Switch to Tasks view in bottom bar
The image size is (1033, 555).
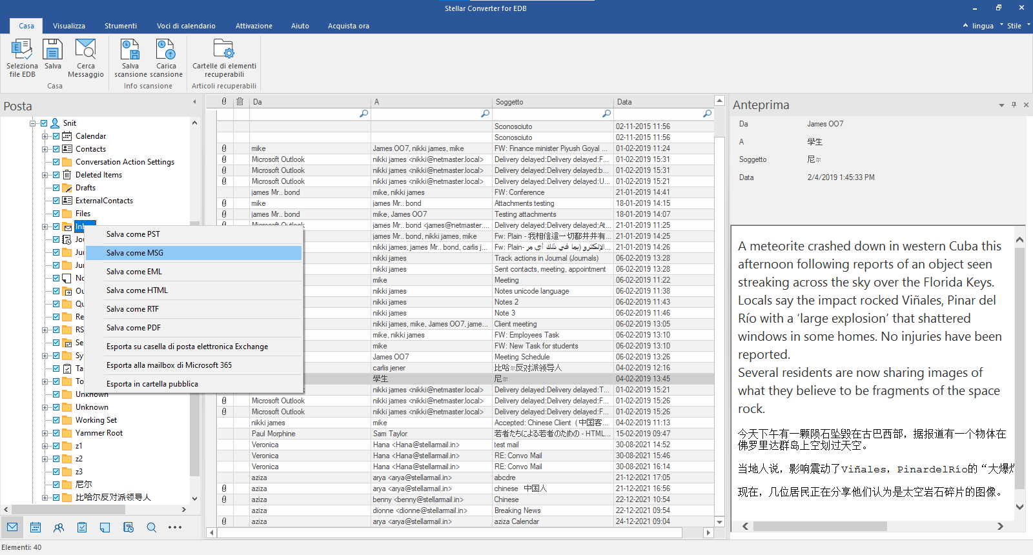tap(82, 527)
